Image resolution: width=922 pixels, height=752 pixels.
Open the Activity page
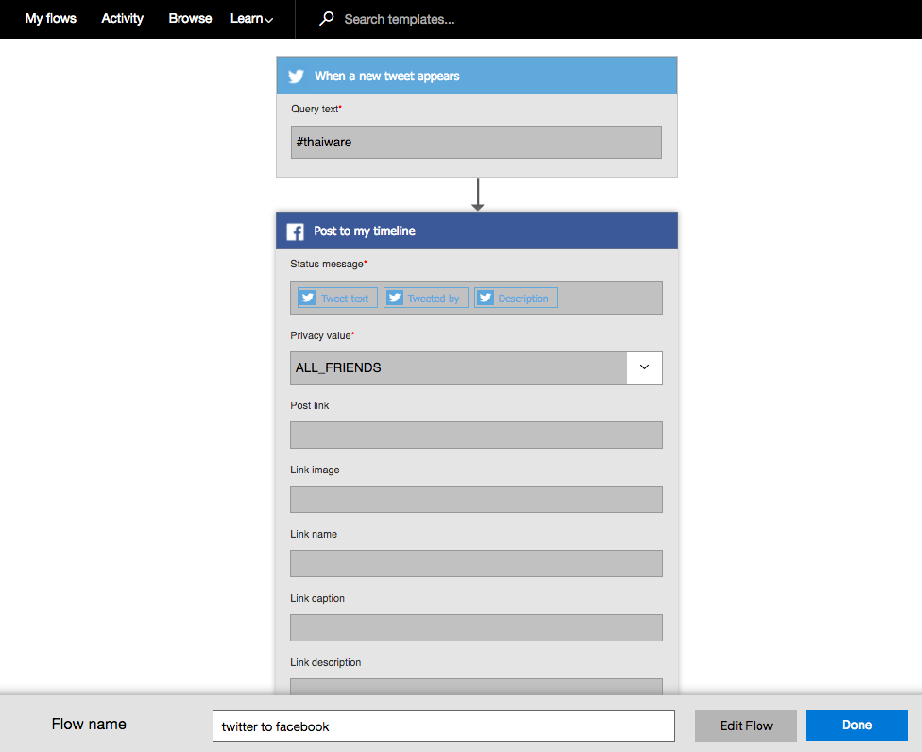click(122, 19)
